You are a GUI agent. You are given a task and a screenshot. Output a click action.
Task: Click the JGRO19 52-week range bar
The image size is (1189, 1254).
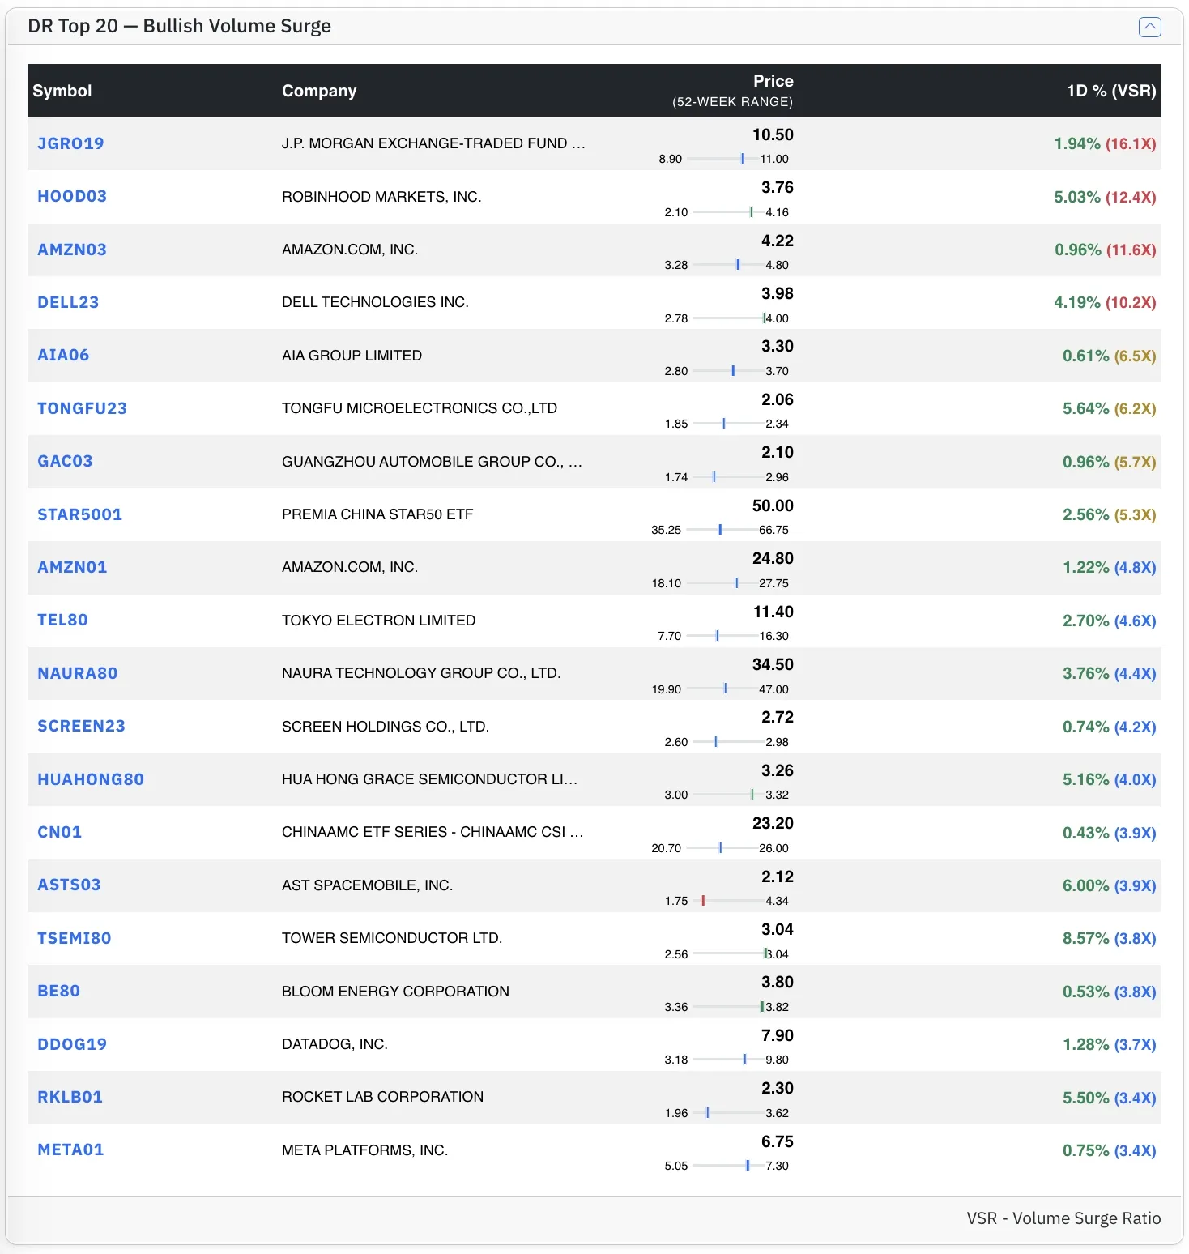723,159
